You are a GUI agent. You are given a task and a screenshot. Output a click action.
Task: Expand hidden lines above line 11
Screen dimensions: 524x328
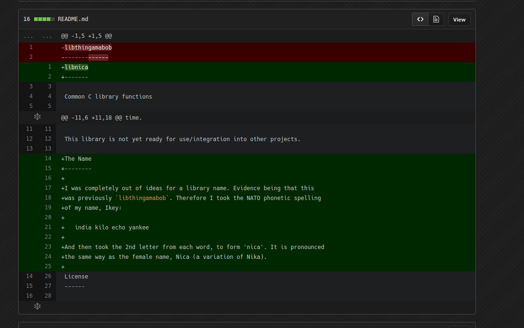37,117
